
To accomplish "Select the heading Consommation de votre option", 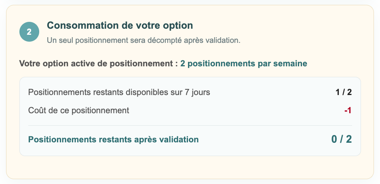I will (x=120, y=25).
